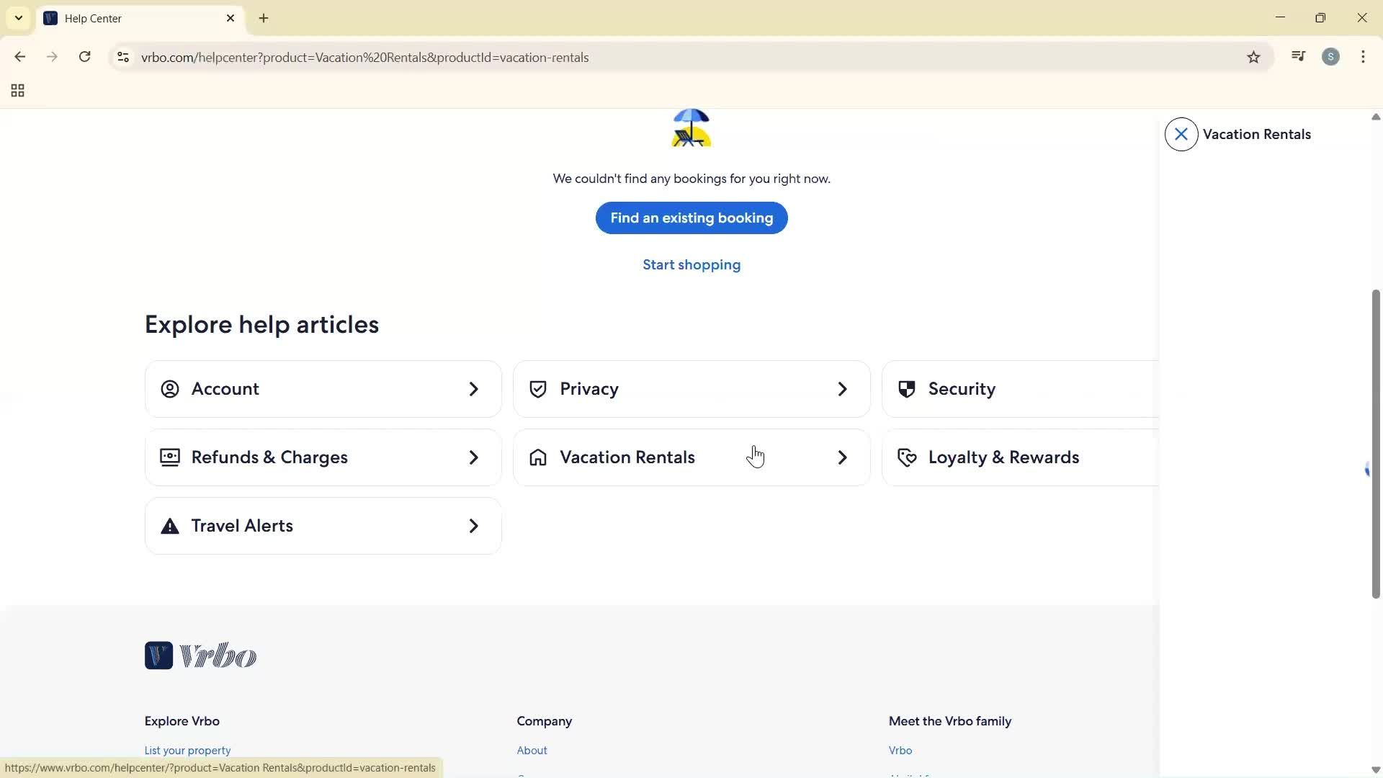Click the vertical scrollbar thumb

pyautogui.click(x=1374, y=447)
